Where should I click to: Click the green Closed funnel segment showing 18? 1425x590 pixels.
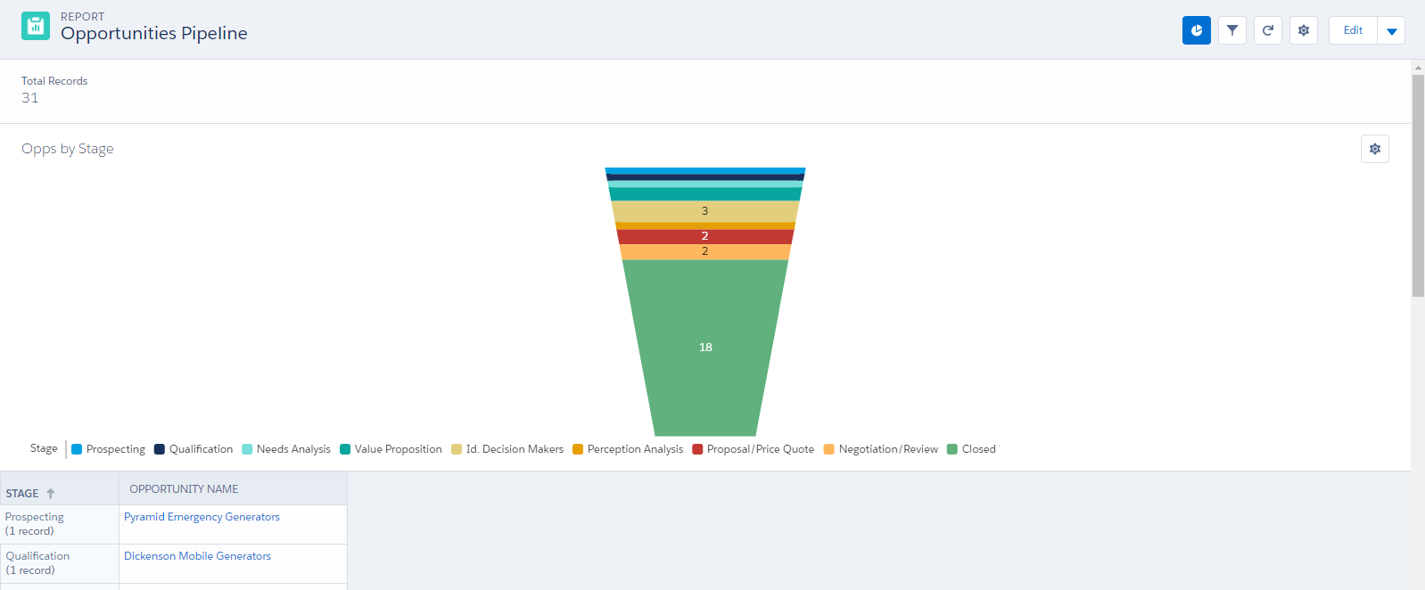[705, 348]
